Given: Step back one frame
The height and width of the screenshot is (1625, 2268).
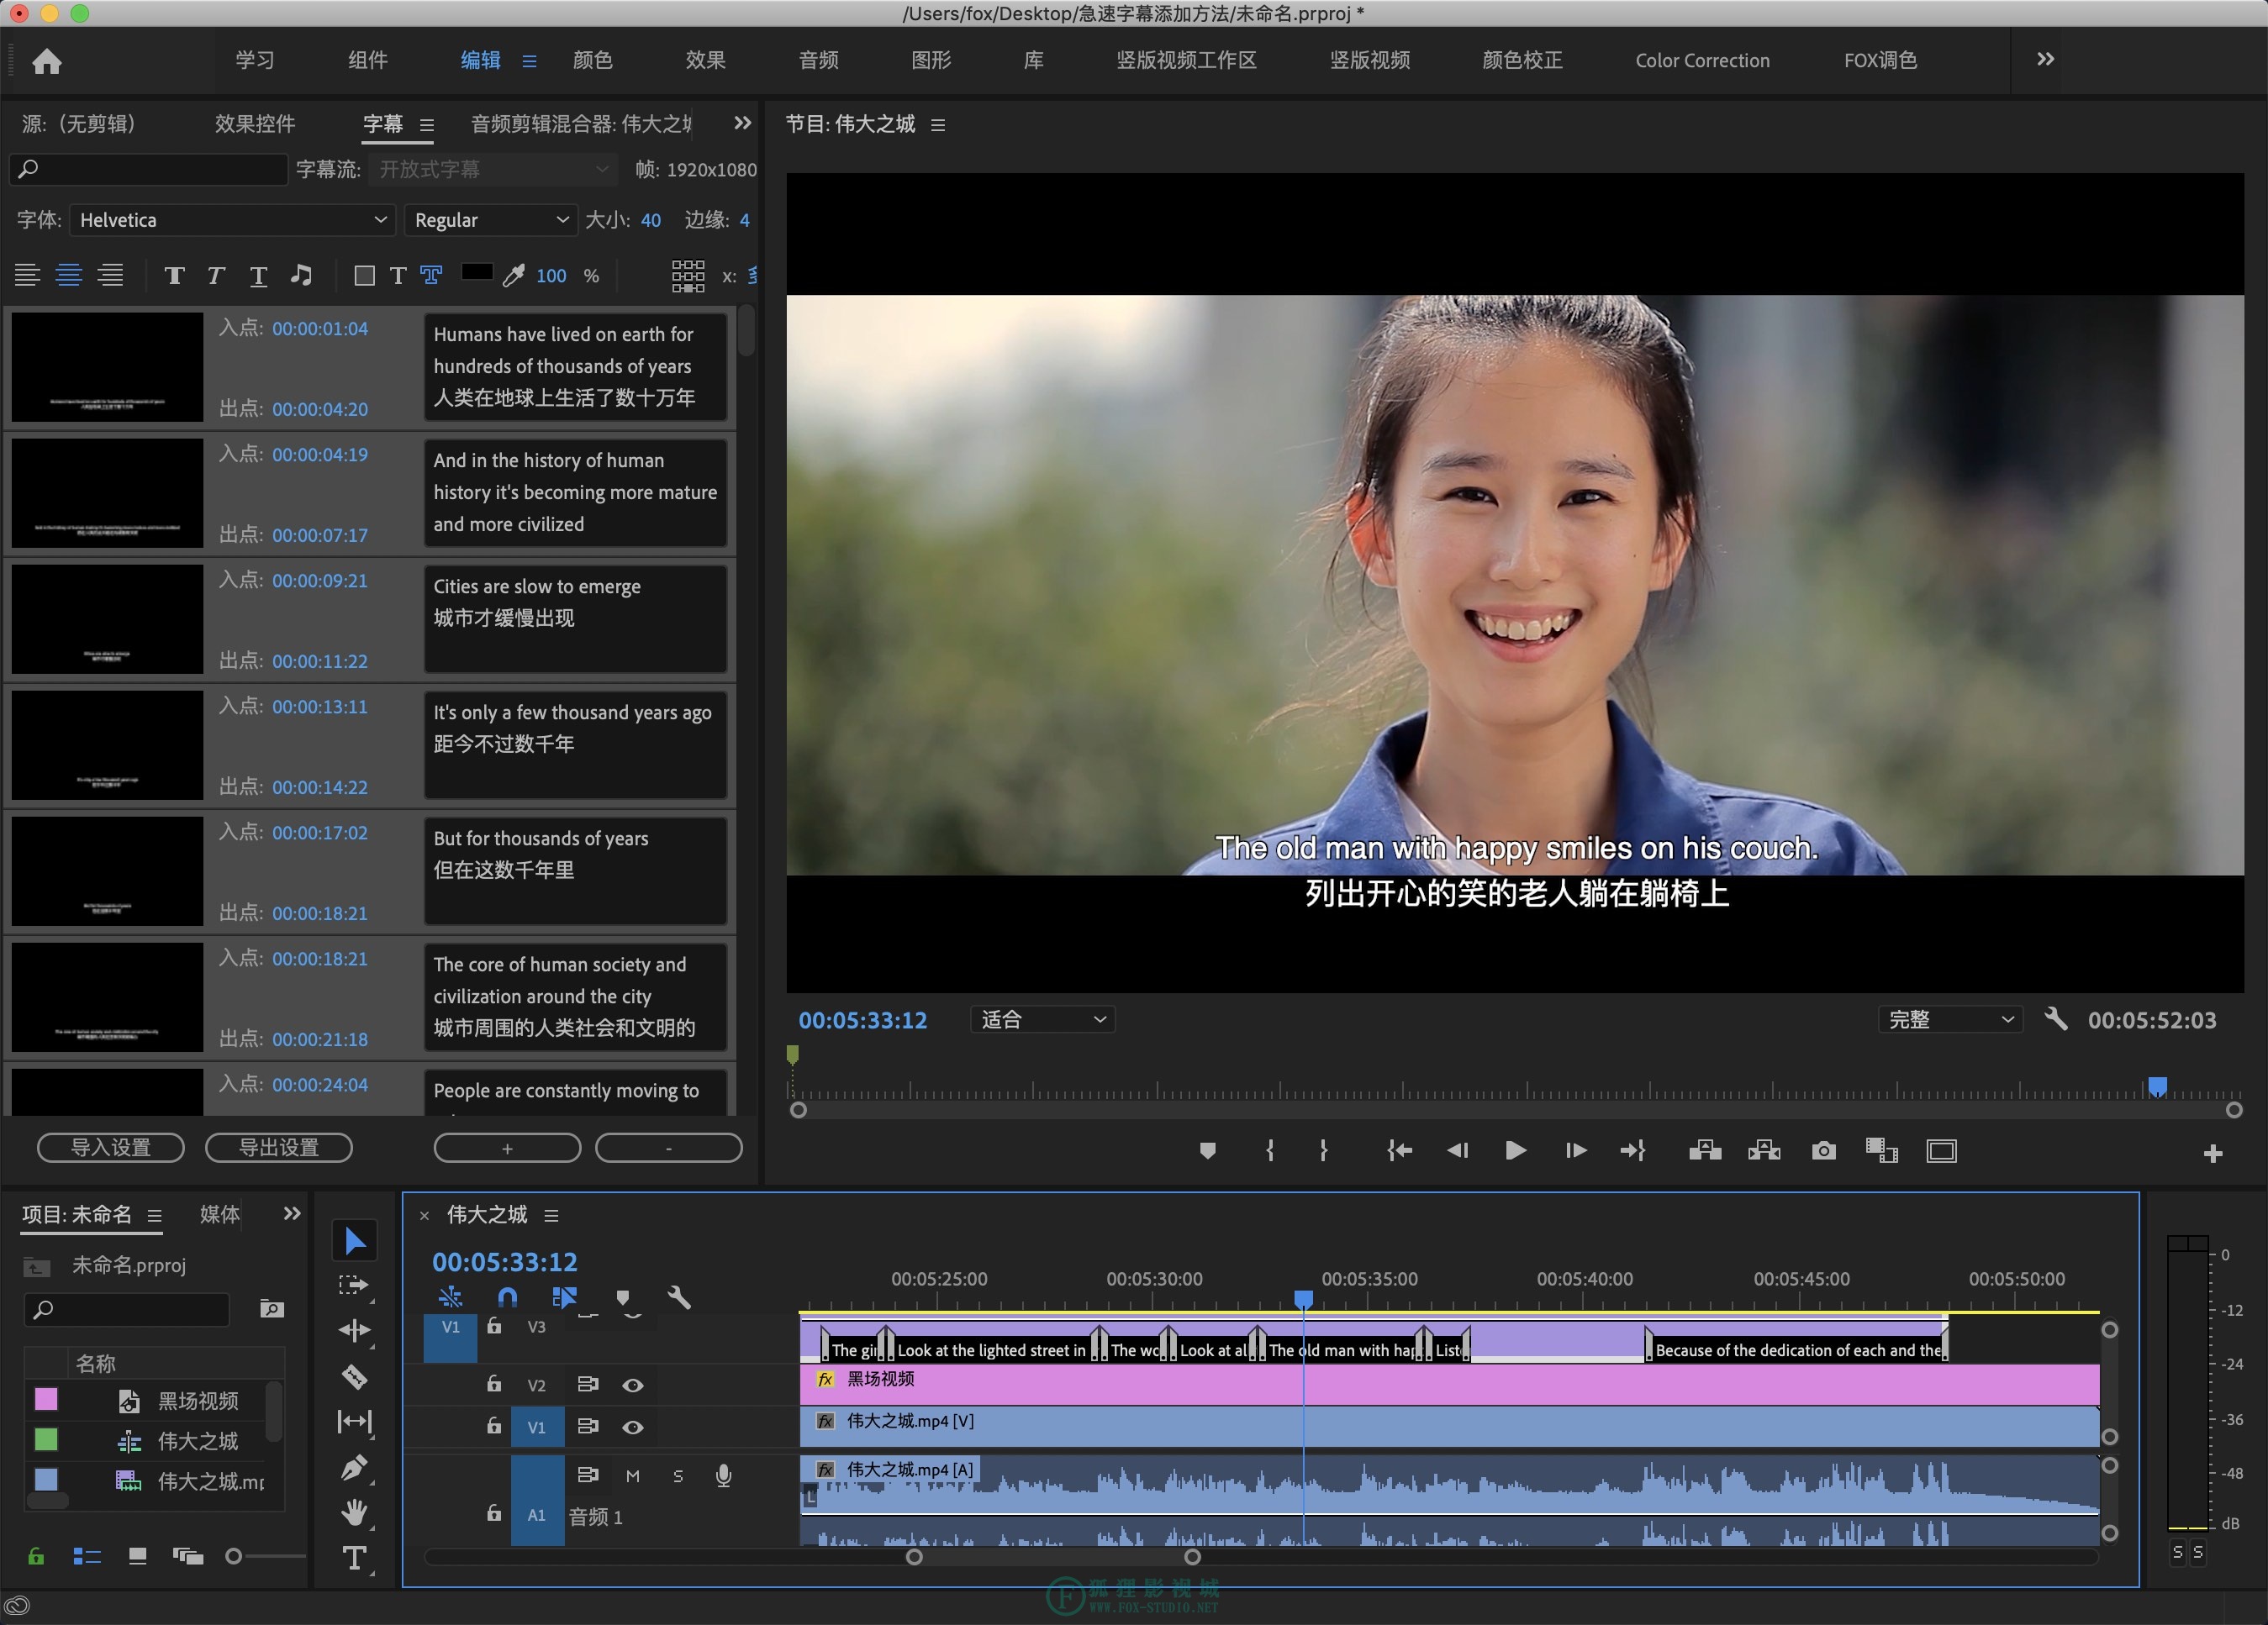Looking at the screenshot, I should click(1457, 1151).
